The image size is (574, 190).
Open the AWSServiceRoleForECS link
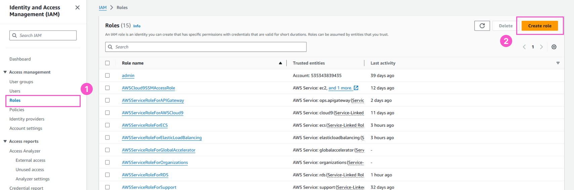coord(145,125)
